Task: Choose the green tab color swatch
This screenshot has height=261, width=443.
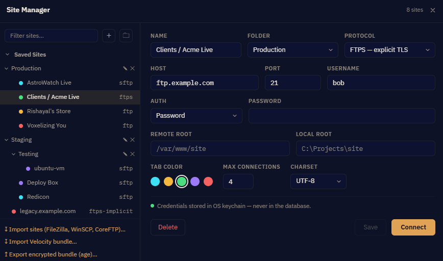Action: [182, 181]
